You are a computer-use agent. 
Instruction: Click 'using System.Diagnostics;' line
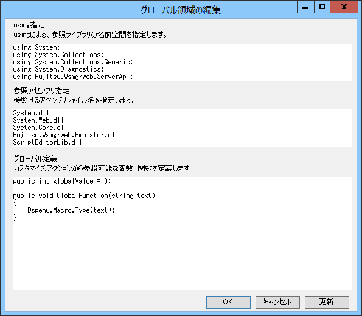pos(58,69)
